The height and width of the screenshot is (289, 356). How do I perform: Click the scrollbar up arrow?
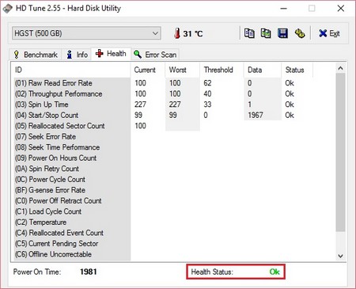point(340,68)
